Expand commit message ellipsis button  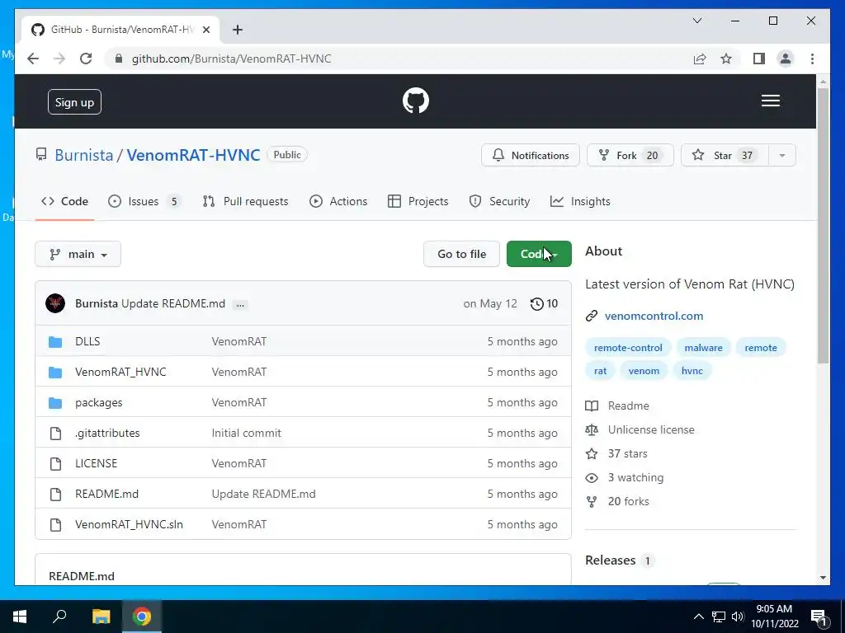click(240, 304)
